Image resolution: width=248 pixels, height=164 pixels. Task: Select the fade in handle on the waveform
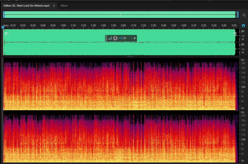click(6, 33)
